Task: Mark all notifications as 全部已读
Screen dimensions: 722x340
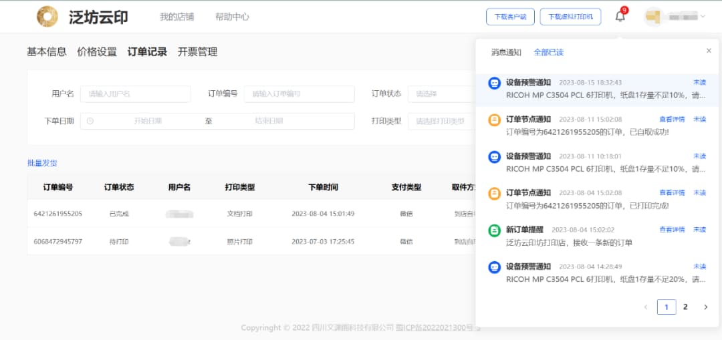Action: pyautogui.click(x=548, y=52)
